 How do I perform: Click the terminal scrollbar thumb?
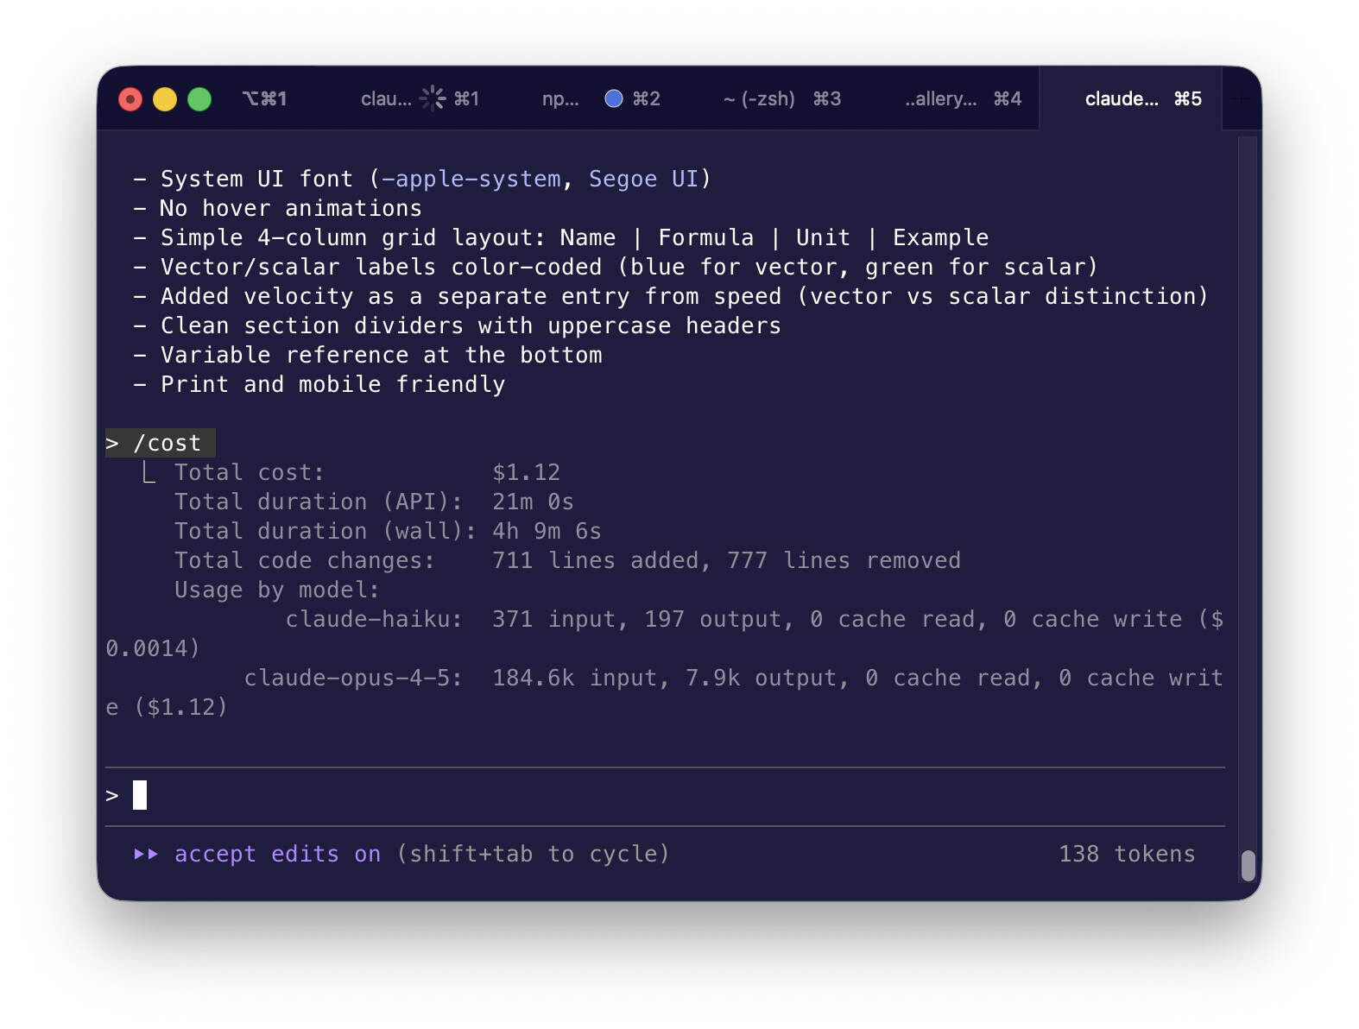click(x=1248, y=866)
